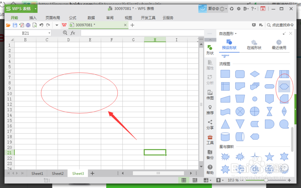The width and height of the screenshot is (301, 188).
Task: Open the 页面布局 ribbon tab
Action: click(53, 18)
